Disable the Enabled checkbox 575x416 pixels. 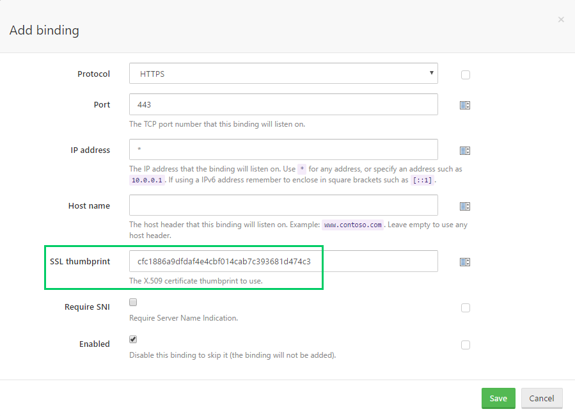click(x=133, y=339)
